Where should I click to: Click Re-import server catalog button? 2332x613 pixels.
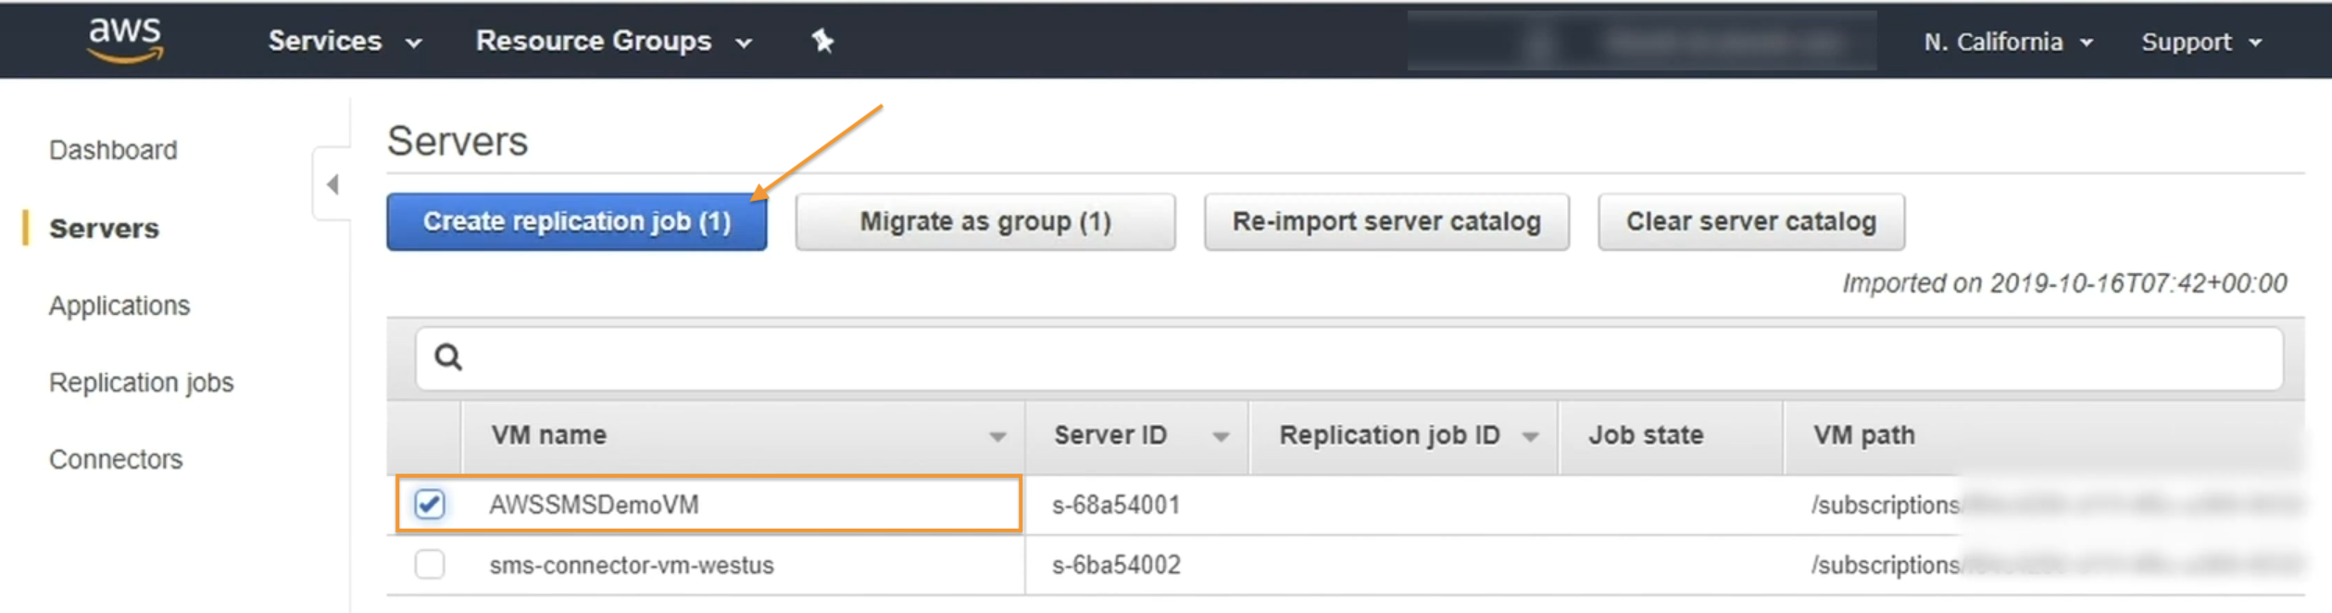1386,221
